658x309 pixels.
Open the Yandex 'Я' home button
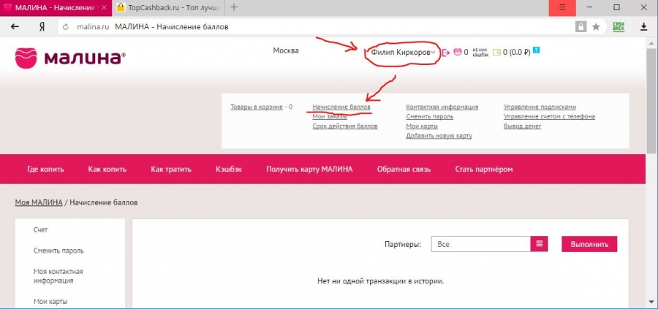42,27
